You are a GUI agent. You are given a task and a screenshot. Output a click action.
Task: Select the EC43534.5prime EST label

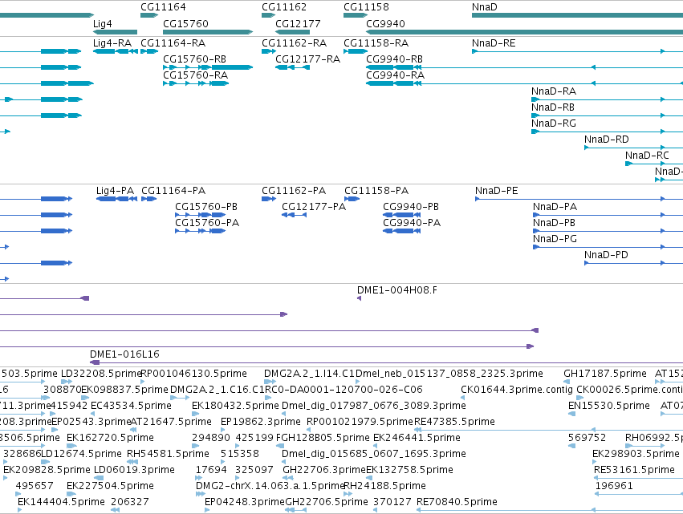(x=131, y=406)
